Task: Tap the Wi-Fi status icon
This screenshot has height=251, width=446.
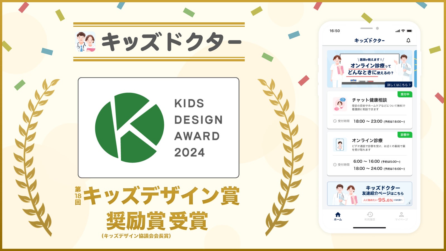Action: (x=403, y=31)
